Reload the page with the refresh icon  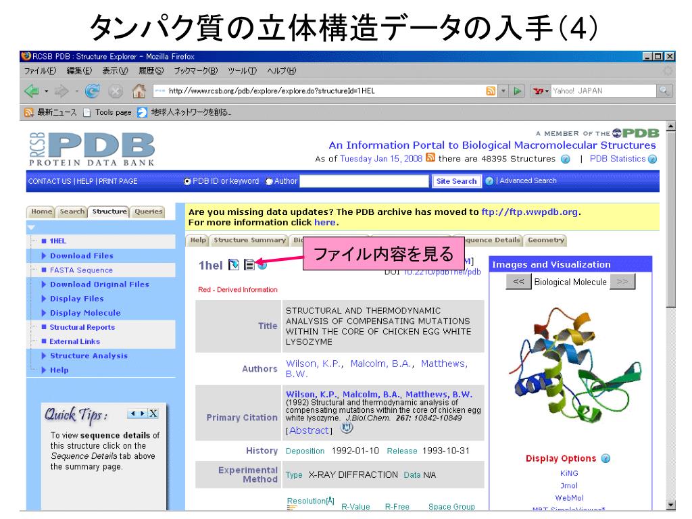tap(92, 91)
